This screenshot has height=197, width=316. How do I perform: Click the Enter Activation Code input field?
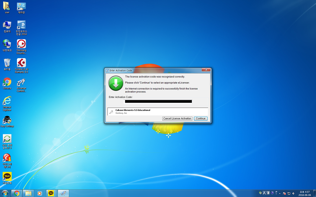click(158, 102)
